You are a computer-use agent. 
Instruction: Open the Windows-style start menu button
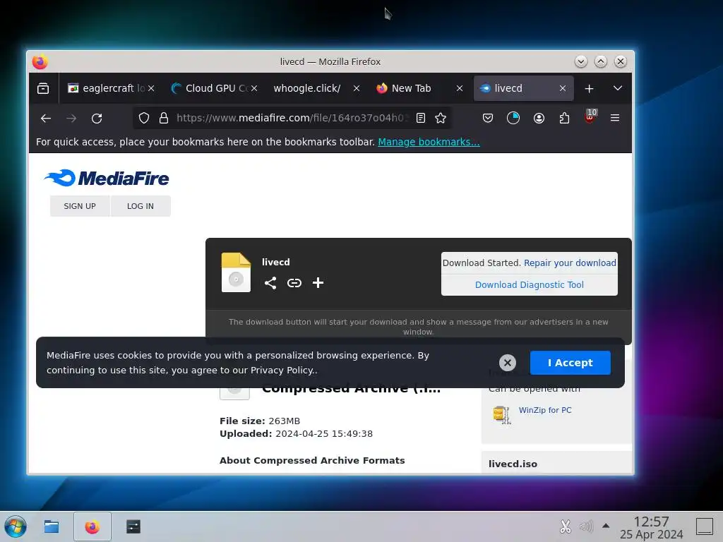tap(16, 526)
